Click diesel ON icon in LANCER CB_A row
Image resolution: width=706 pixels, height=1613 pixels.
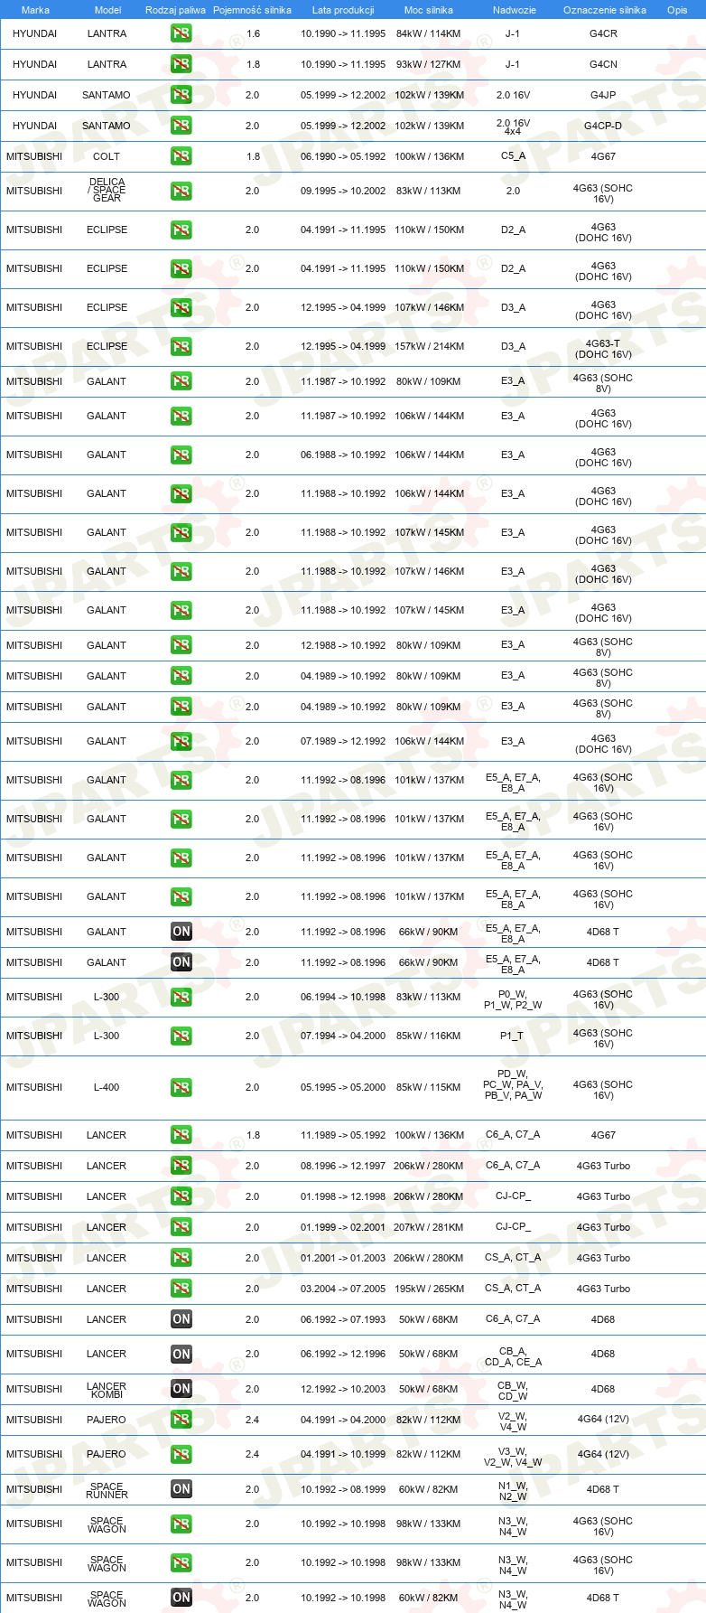tap(181, 1354)
